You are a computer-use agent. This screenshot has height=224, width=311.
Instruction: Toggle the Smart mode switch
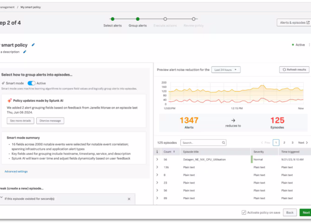(31, 83)
